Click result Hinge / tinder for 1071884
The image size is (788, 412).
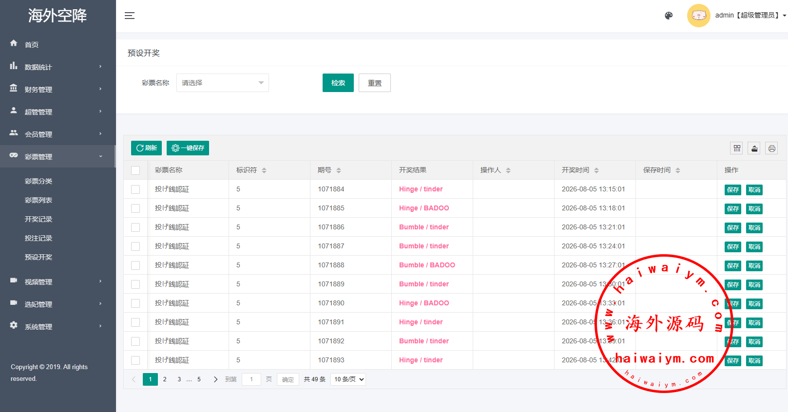421,189
